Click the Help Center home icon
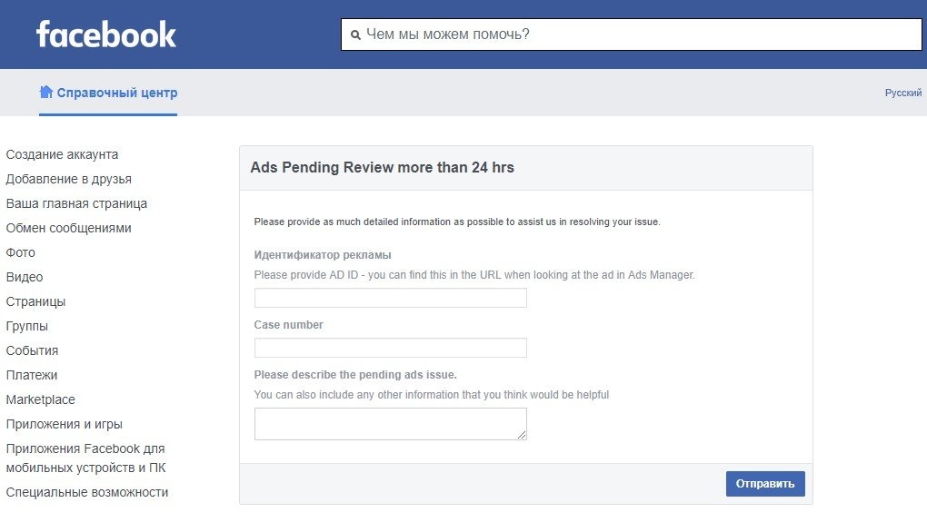This screenshot has width=927, height=532. [x=45, y=93]
